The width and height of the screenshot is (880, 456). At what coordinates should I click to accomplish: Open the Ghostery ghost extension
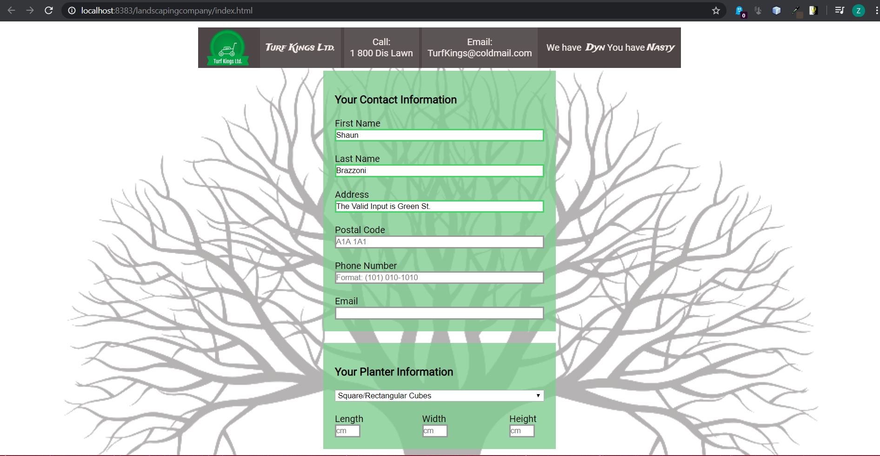click(x=740, y=11)
